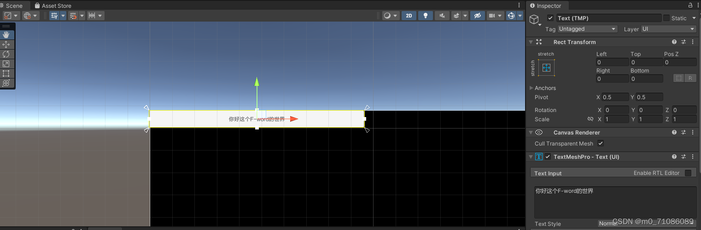Toggle TextMeshPro component enabled checkbox

[x=548, y=157]
